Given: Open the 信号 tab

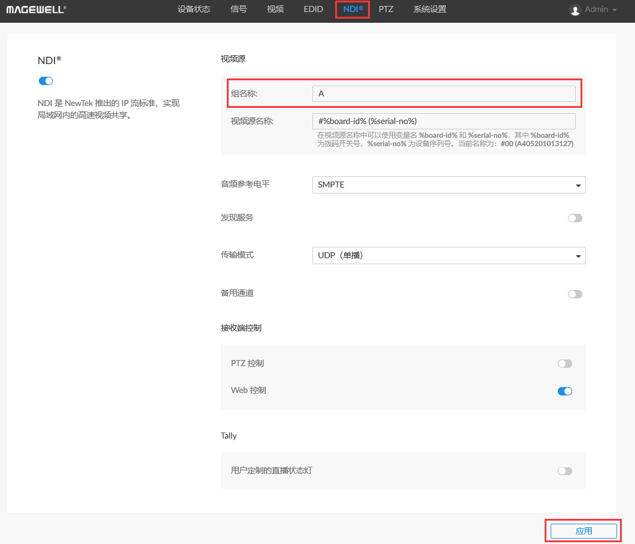Looking at the screenshot, I should point(238,10).
